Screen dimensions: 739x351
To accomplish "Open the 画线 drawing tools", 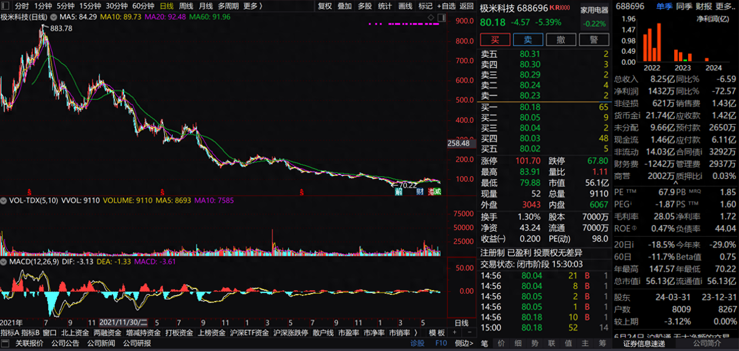I will [x=405, y=6].
